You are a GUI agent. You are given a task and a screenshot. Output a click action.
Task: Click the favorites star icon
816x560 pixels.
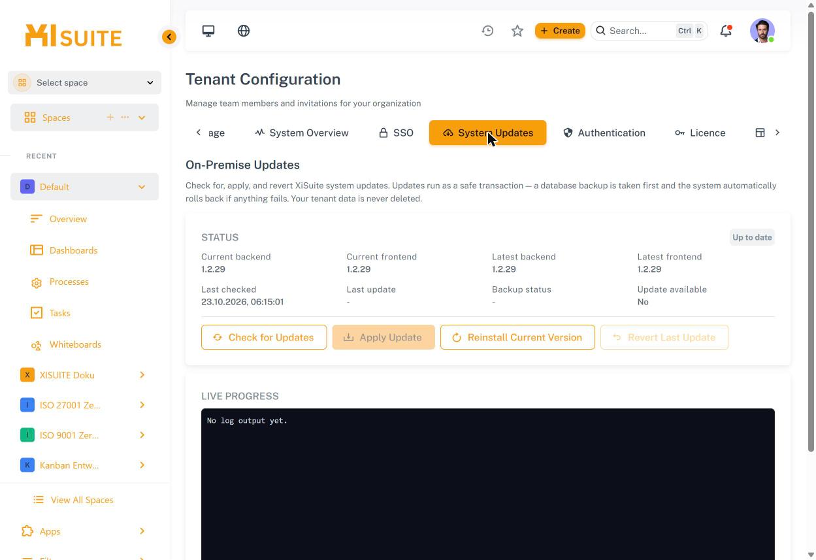pyautogui.click(x=517, y=31)
